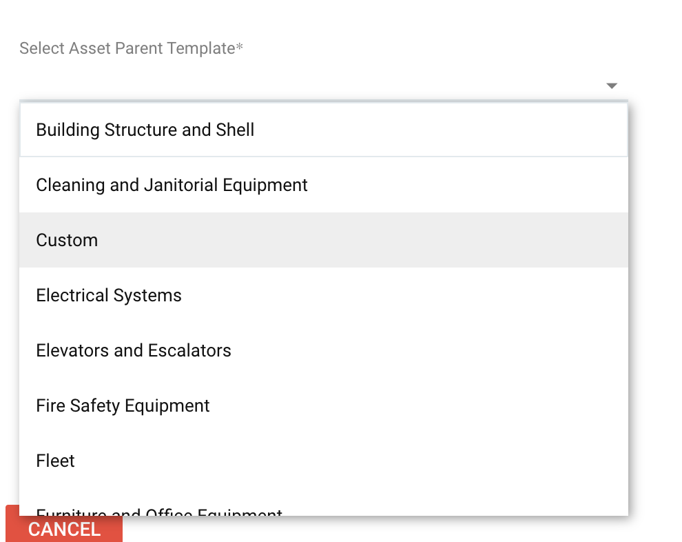Image resolution: width=682 pixels, height=542 pixels.
Task: Choose the Fleet template option
Action: click(55, 461)
